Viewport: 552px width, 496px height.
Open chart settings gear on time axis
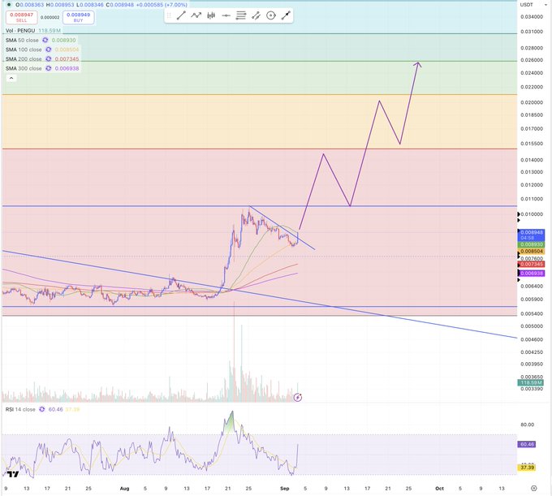click(533, 488)
